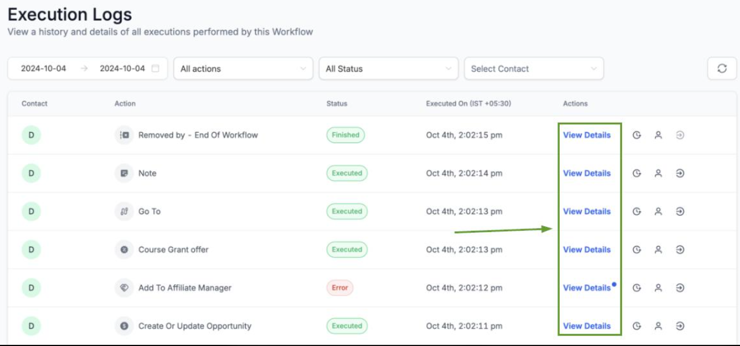
Task: Click the start date 2024-10-04 field
Action: point(43,69)
